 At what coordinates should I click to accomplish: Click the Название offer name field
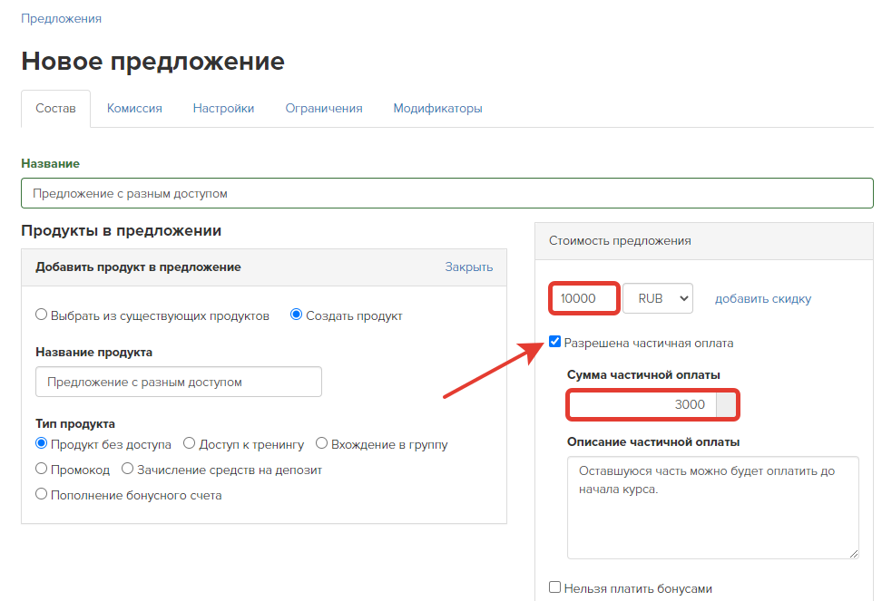point(447,193)
